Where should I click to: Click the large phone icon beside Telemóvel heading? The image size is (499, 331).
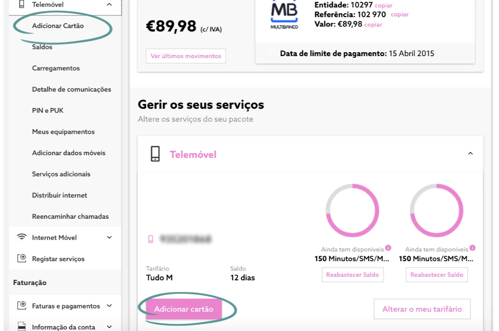[155, 154]
